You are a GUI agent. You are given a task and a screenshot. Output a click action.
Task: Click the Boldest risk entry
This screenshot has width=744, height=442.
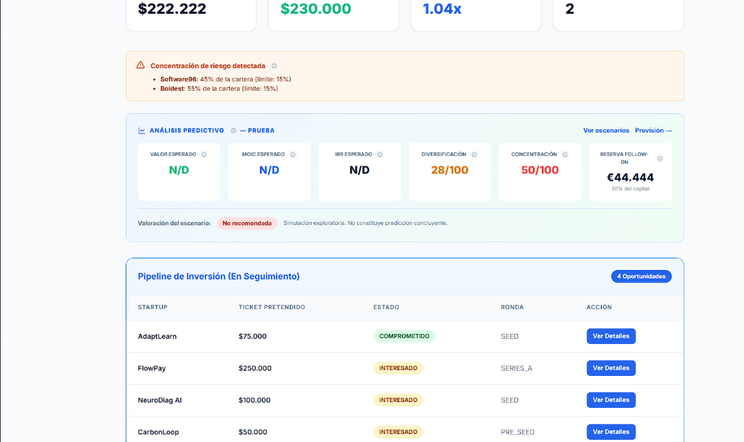click(x=219, y=89)
